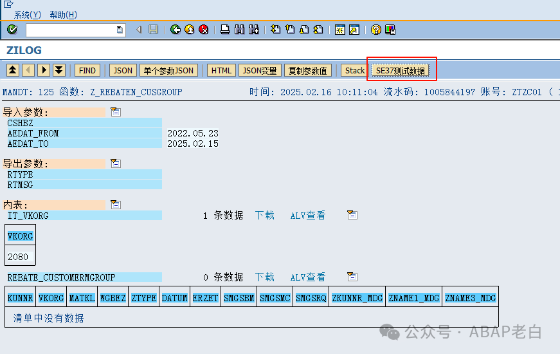Collapse the 导出参数 section
The image size is (560, 354).
pos(115,163)
